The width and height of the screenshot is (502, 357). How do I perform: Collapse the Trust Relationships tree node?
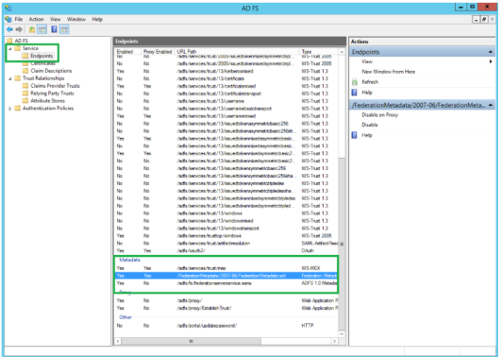click(x=10, y=78)
